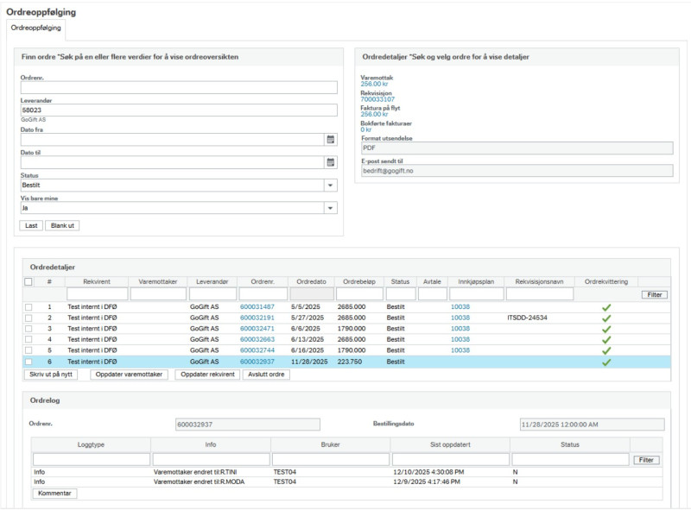Click the Blank ut button
Image resolution: width=691 pixels, height=510 pixels.
click(62, 225)
